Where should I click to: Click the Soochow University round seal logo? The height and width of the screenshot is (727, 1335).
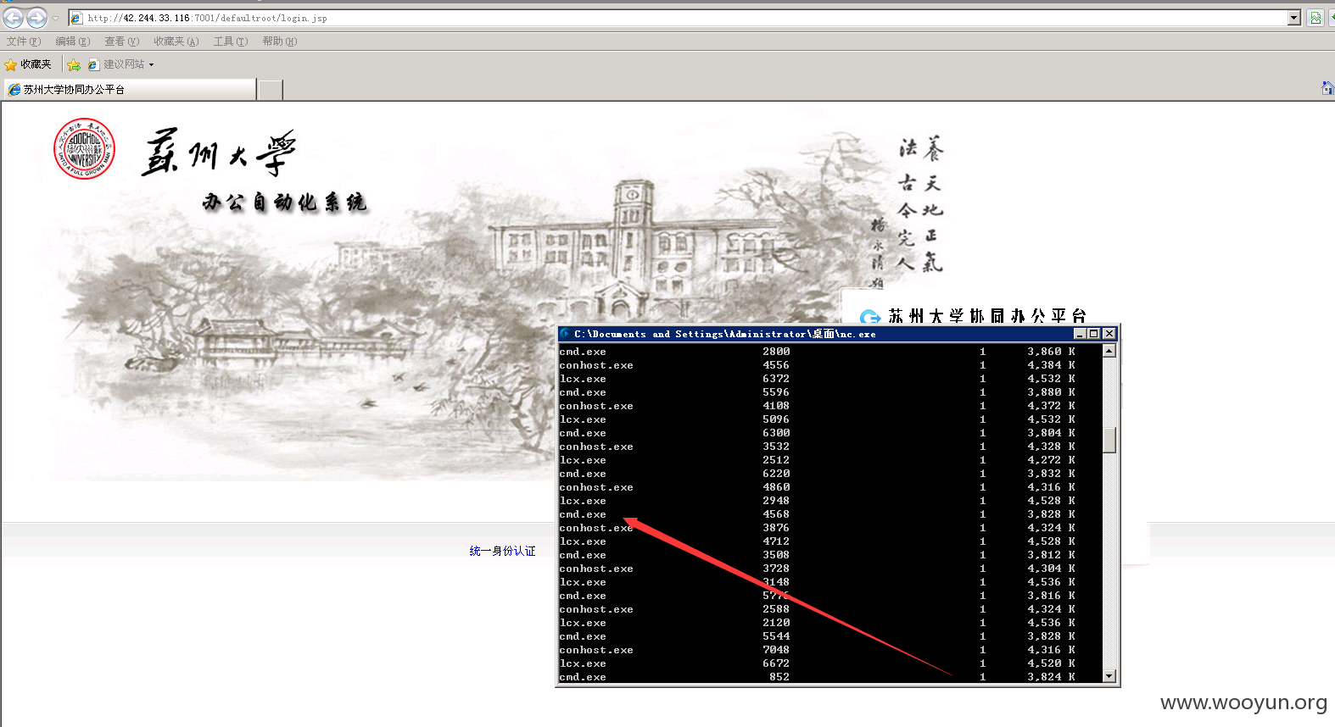coord(84,148)
